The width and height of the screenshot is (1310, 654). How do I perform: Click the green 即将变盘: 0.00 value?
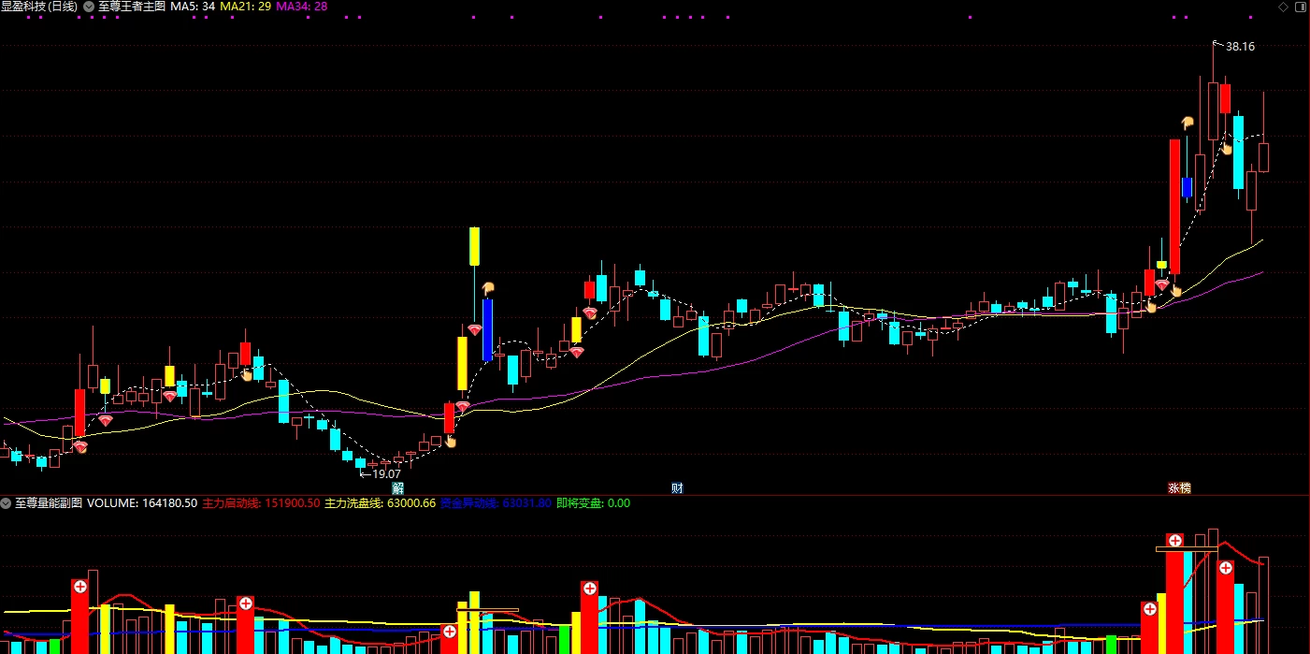click(593, 503)
